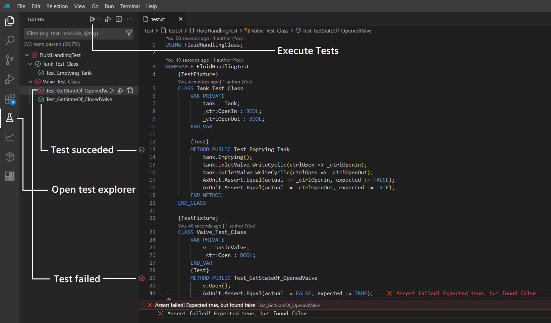Viewport: 551px width, 323px height.
Task: Click the passed test gutter icon on line 13
Action: (142, 149)
